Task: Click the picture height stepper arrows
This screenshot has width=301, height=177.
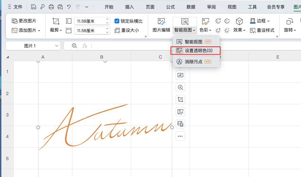Action: tap(107, 21)
